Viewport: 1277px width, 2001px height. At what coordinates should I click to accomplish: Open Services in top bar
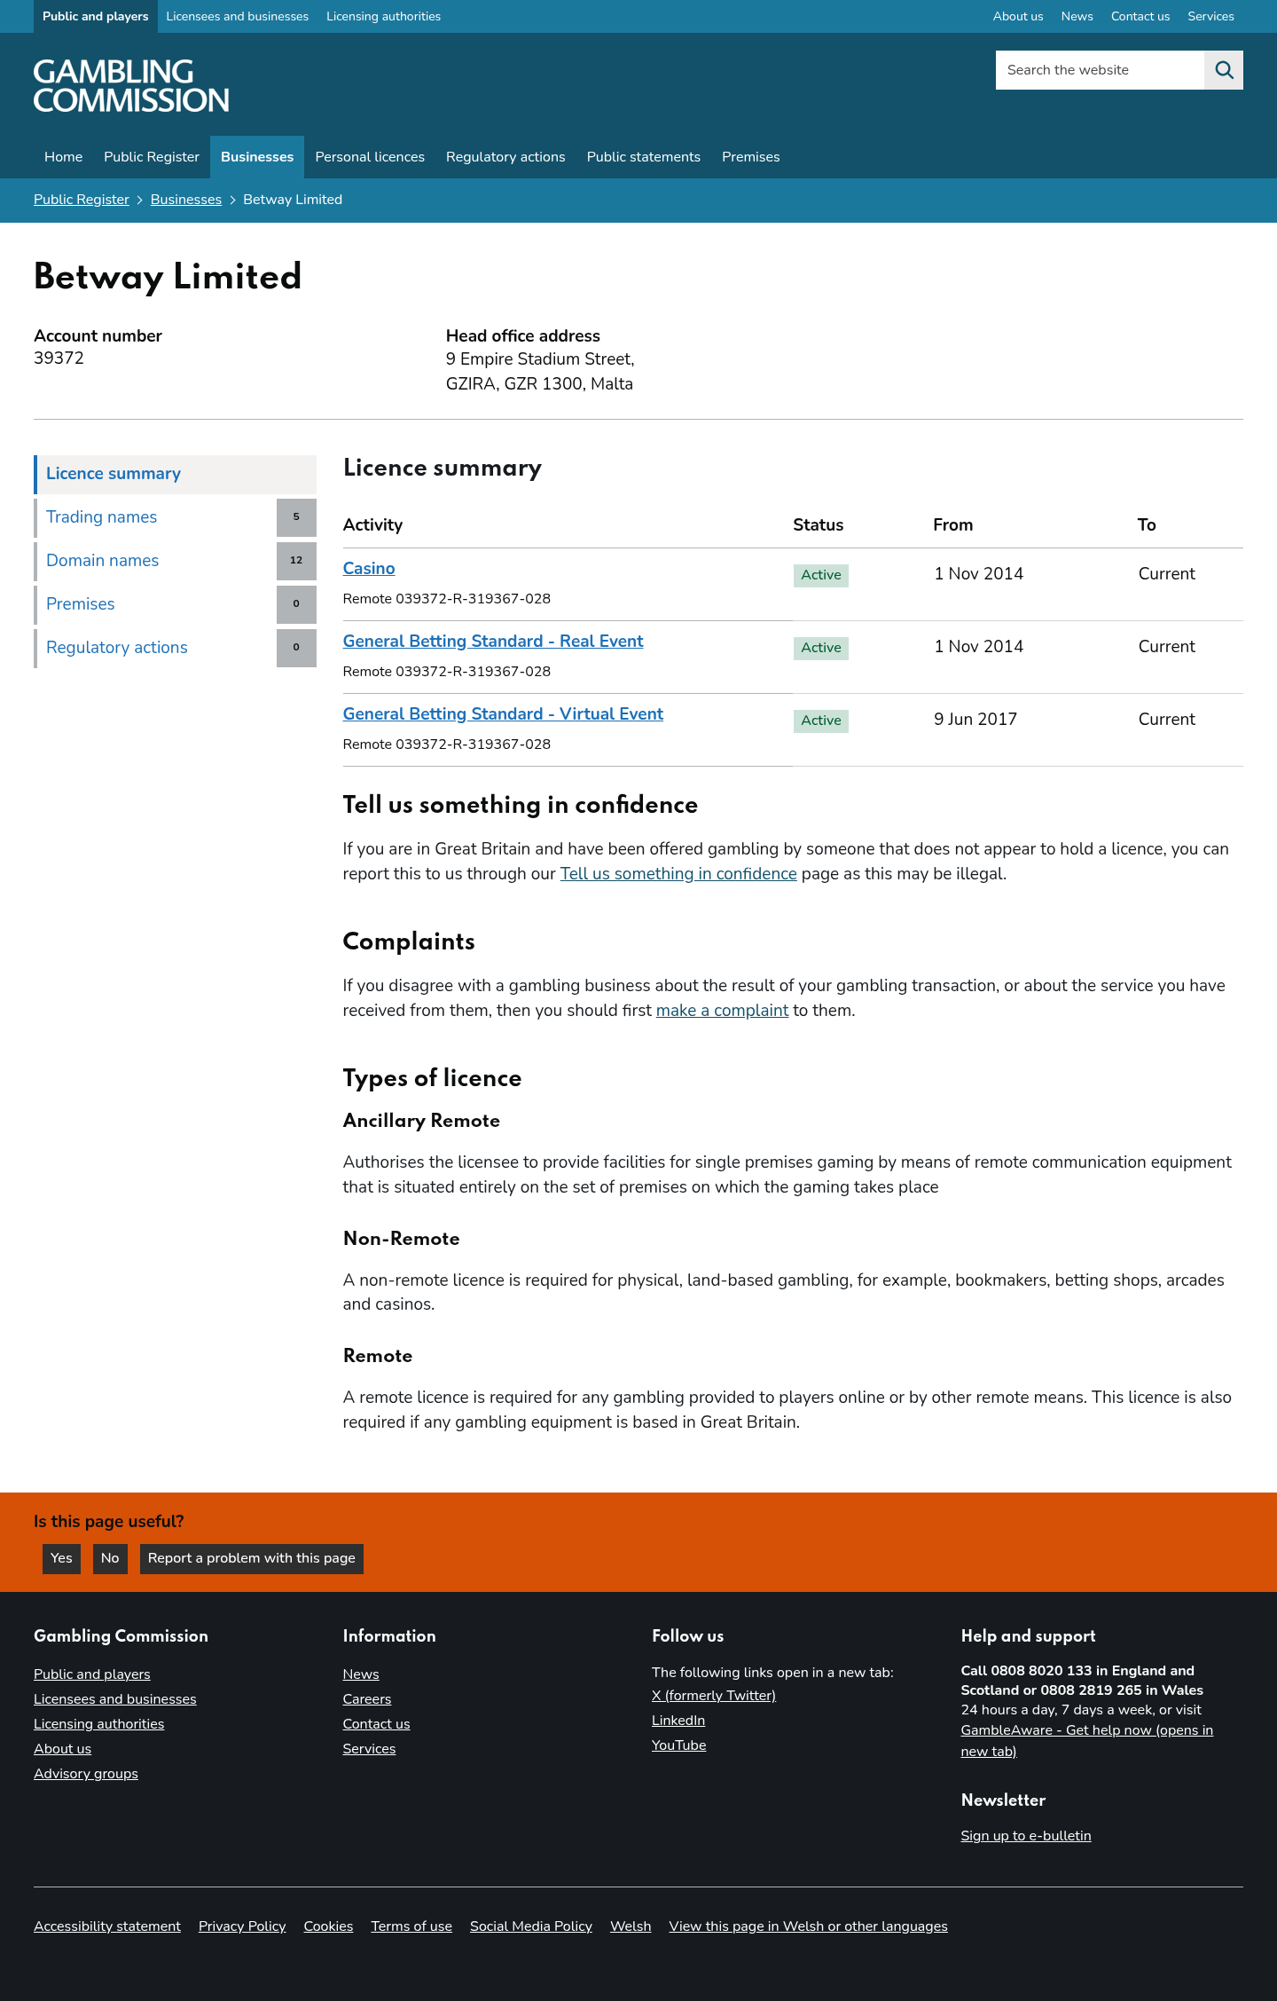[x=1210, y=16]
